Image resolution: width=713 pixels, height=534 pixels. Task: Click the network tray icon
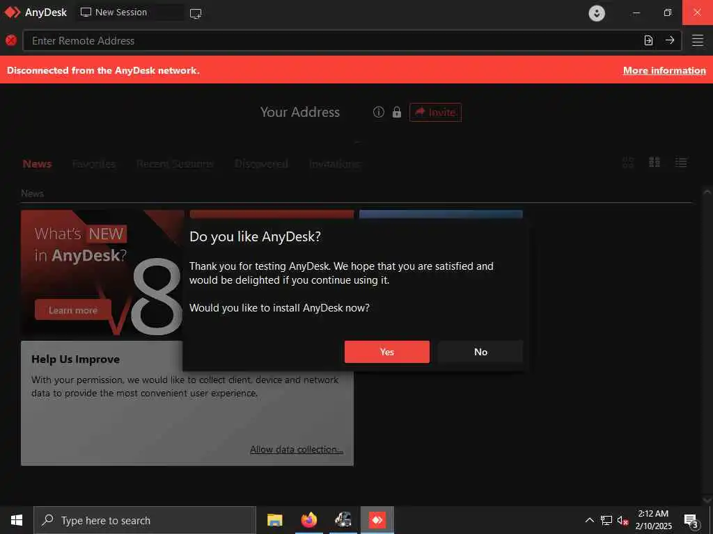coord(606,520)
